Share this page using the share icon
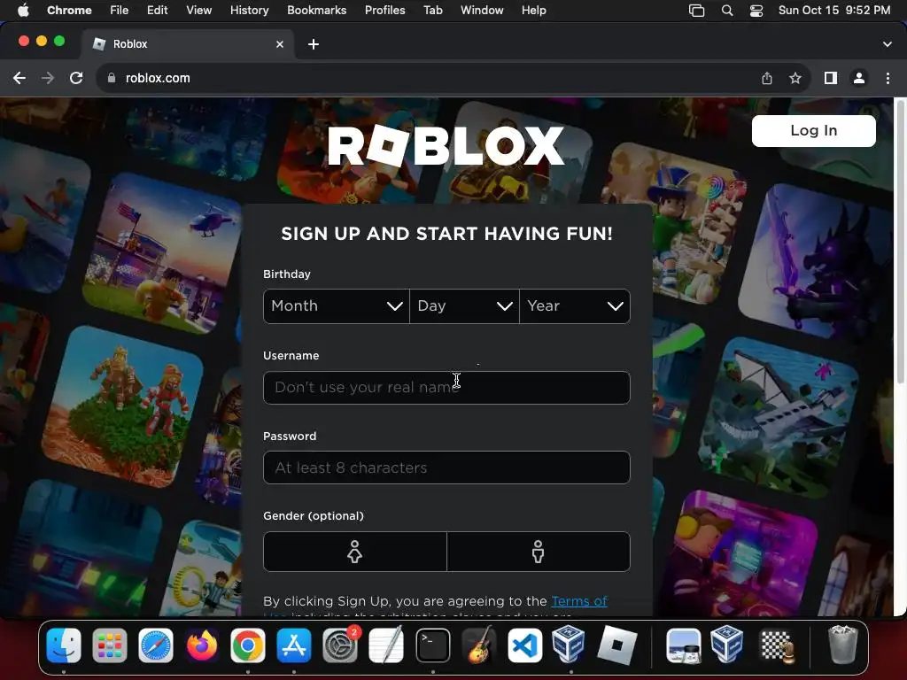This screenshot has height=680, width=907. [767, 78]
